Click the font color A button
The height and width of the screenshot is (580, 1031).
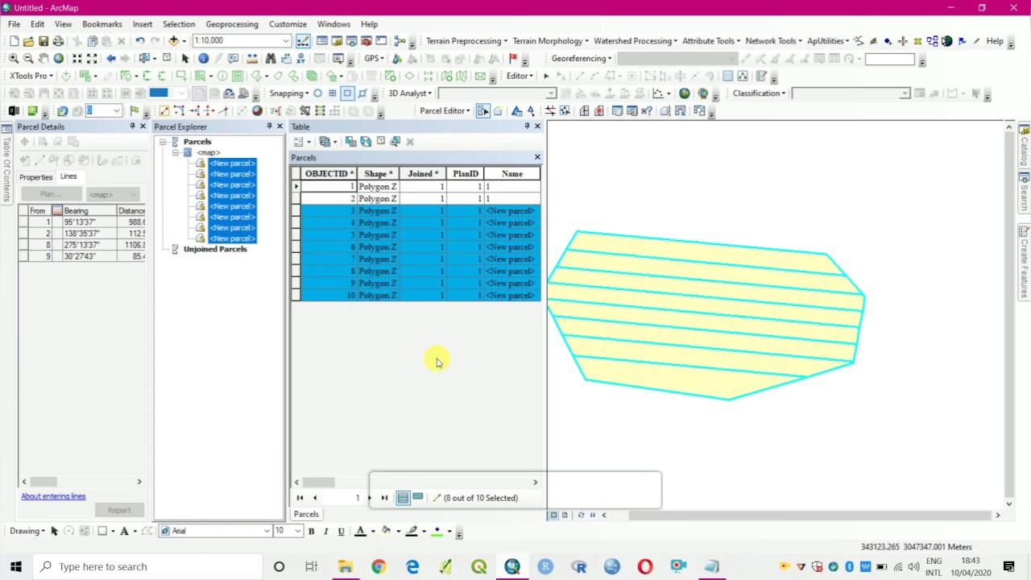pos(360,532)
